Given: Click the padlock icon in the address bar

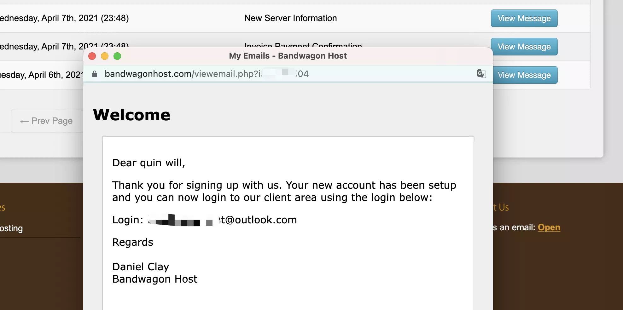Looking at the screenshot, I should click(94, 74).
